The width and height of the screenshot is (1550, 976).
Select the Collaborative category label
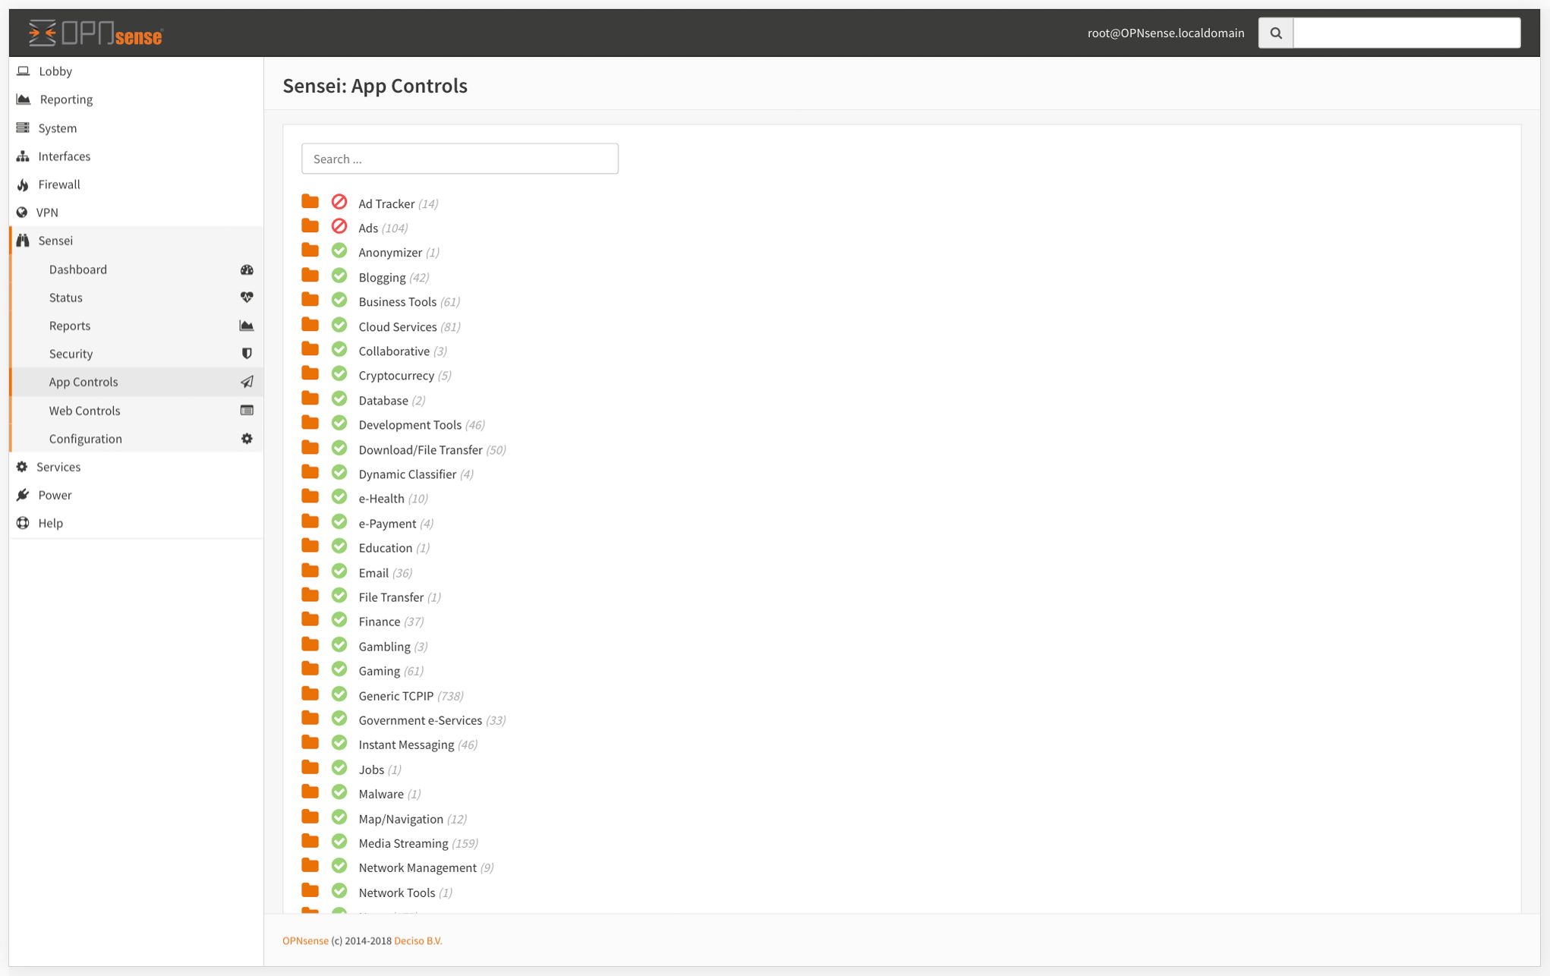[394, 351]
